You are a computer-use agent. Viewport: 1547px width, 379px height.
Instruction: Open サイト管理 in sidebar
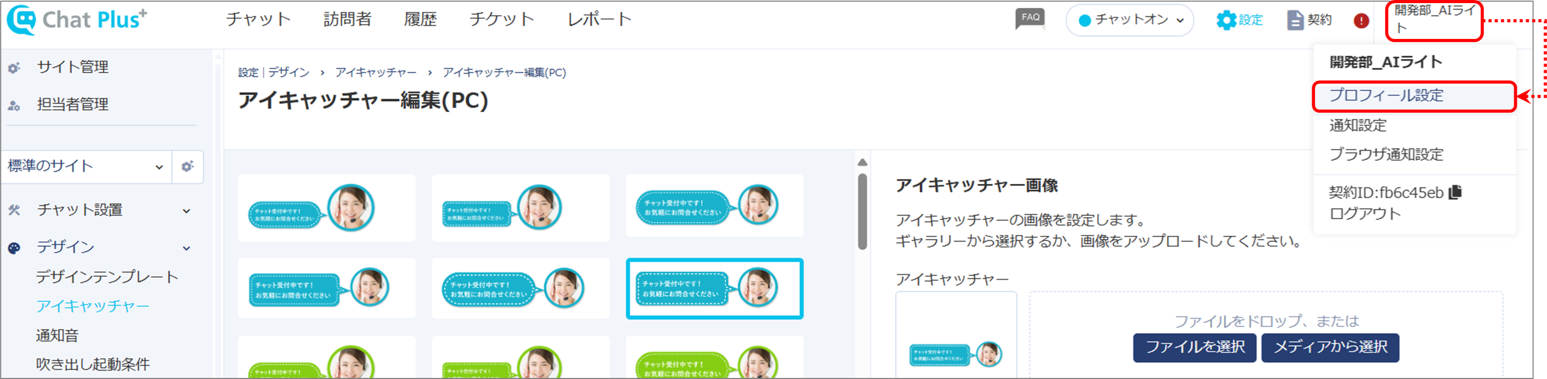(x=73, y=67)
